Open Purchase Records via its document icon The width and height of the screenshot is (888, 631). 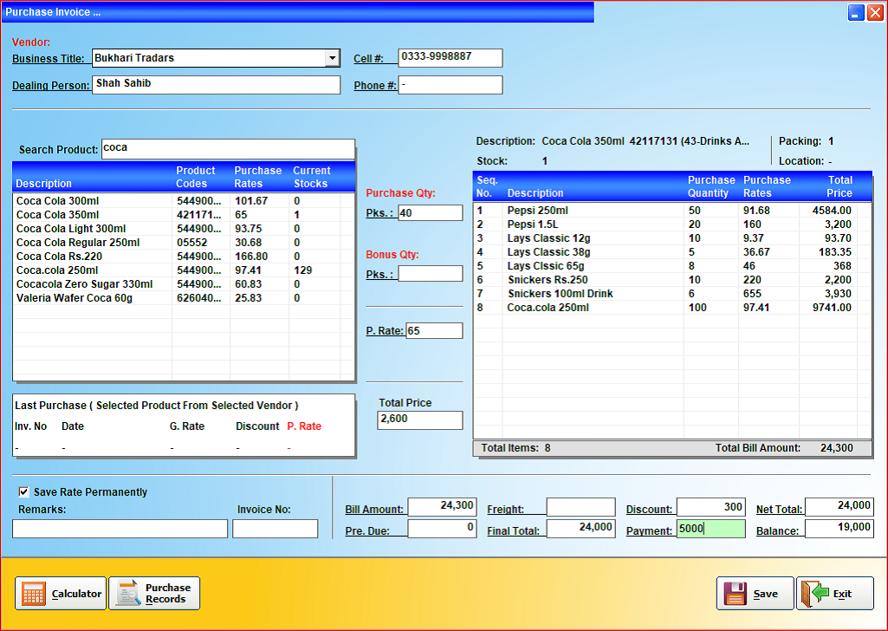[x=128, y=593]
